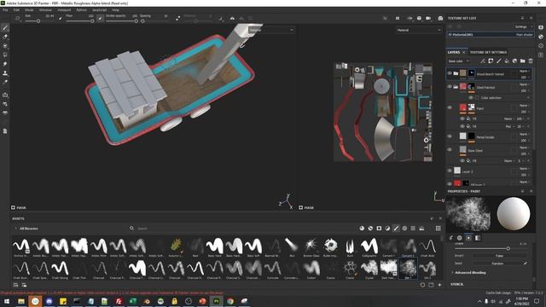Open blend mode dropdown of Metal Details layer
546x307 pixels.
pyautogui.click(x=525, y=134)
